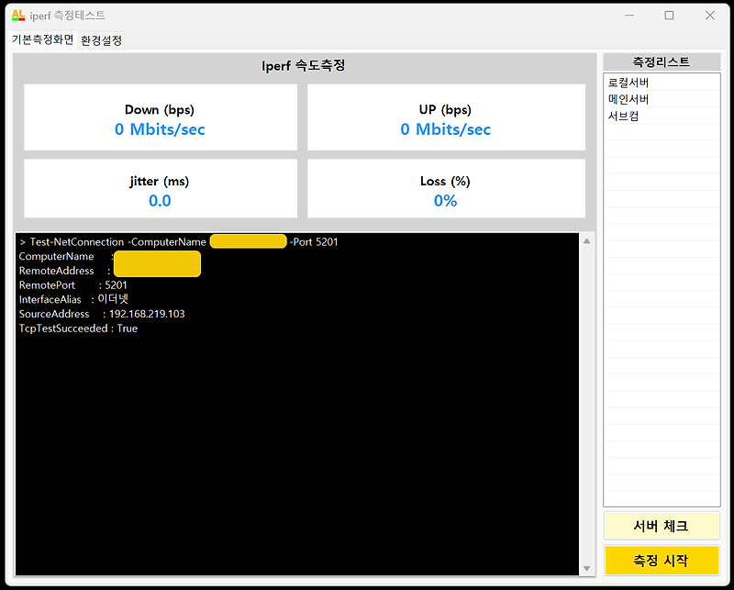Click the UP (bps) speed panel
The width and height of the screenshot is (734, 590).
click(x=446, y=117)
